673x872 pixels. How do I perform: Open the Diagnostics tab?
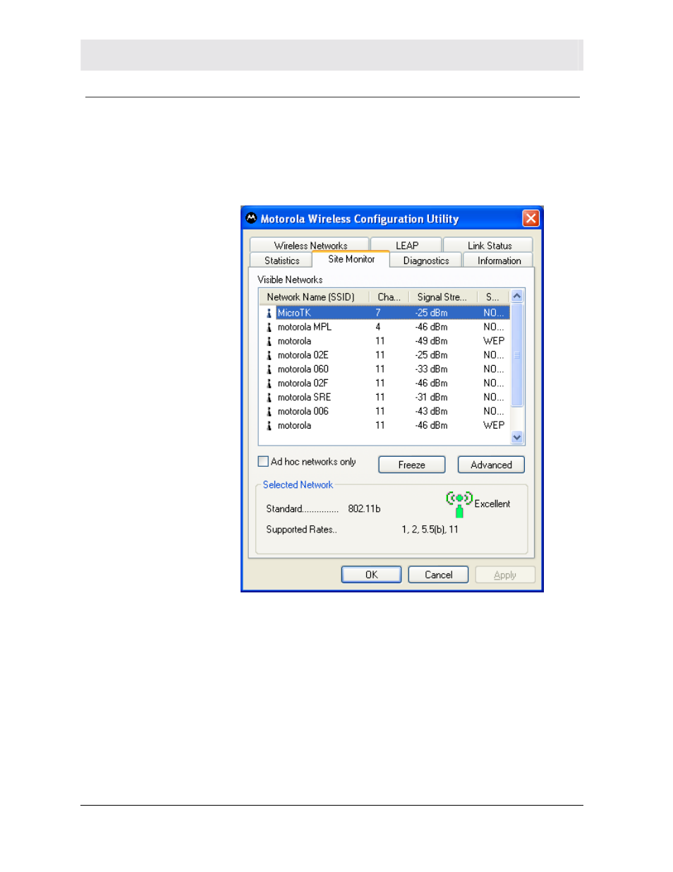coord(425,261)
